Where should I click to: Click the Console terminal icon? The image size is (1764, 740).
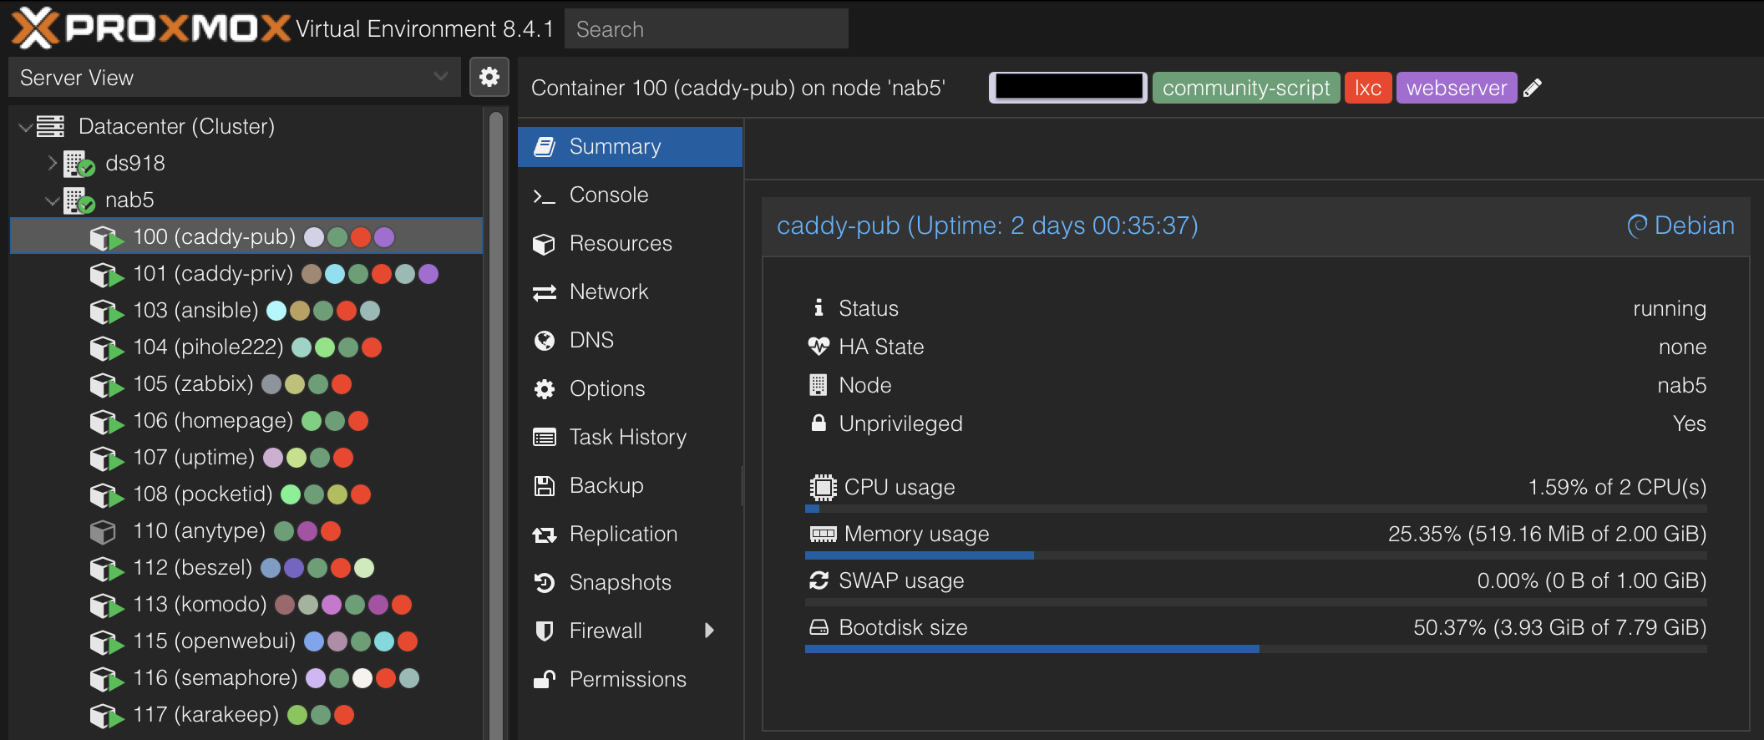point(545,196)
